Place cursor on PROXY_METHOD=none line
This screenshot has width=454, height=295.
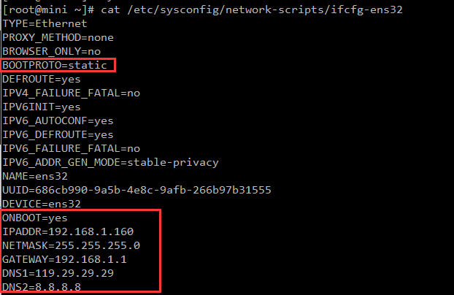[58, 37]
